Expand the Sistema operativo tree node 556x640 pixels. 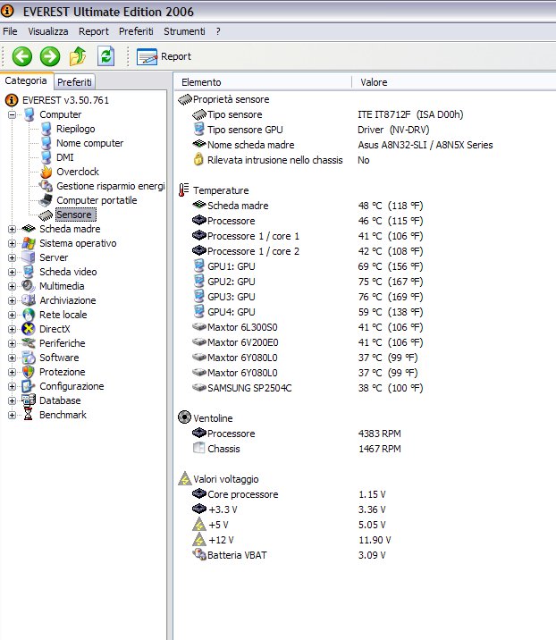tap(12, 243)
